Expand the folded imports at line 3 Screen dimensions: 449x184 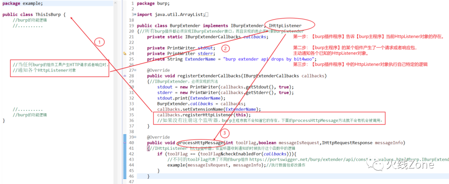point(135,15)
